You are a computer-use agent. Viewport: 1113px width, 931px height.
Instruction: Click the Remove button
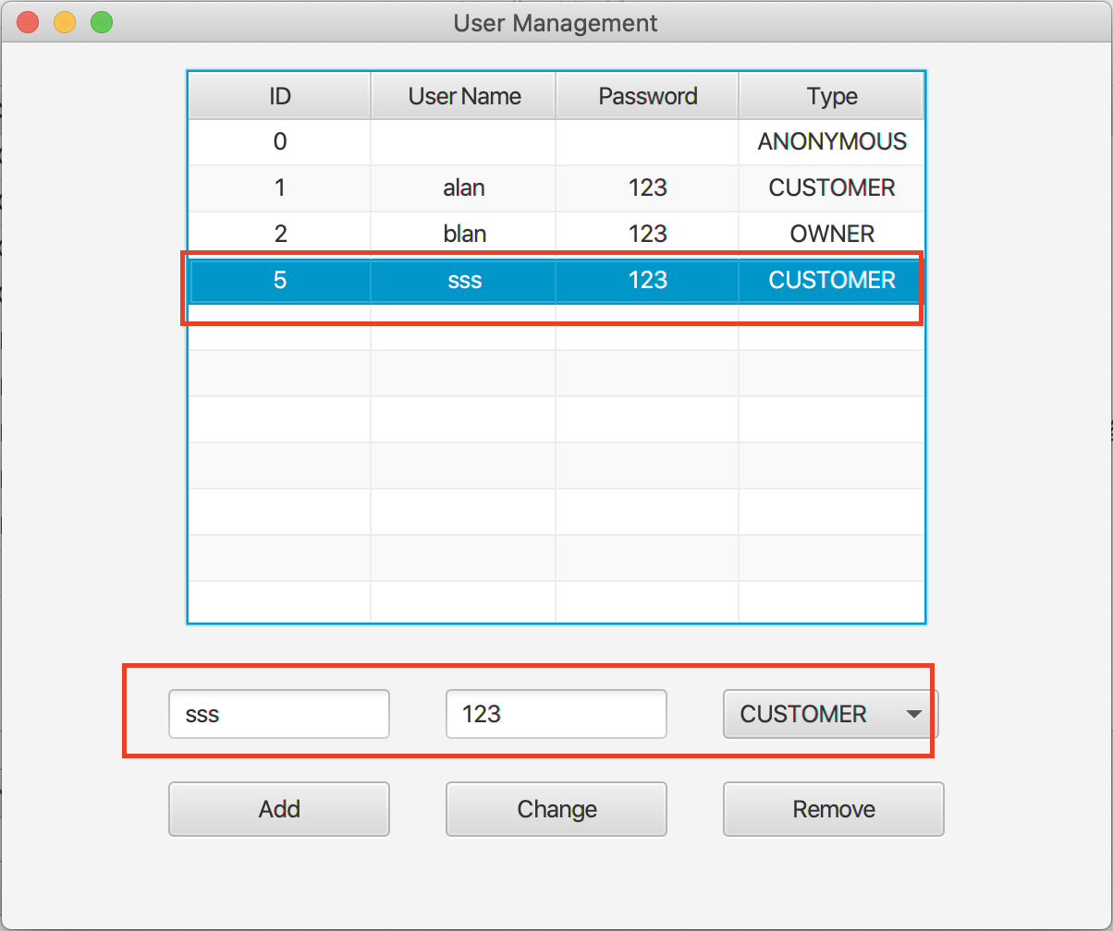point(833,809)
